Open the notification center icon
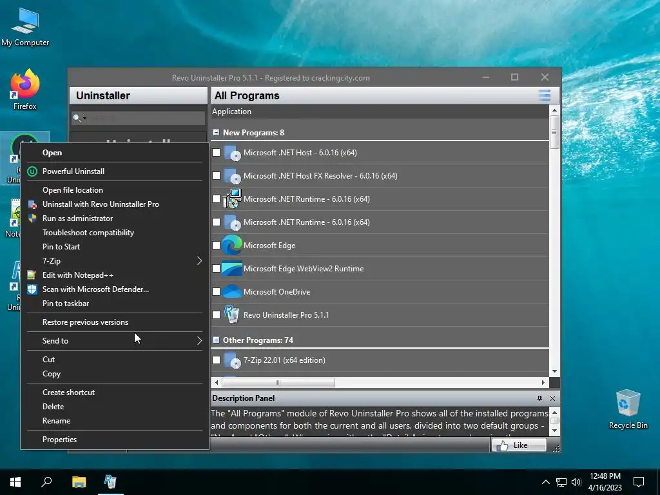This screenshot has width=660, height=495. click(639, 482)
